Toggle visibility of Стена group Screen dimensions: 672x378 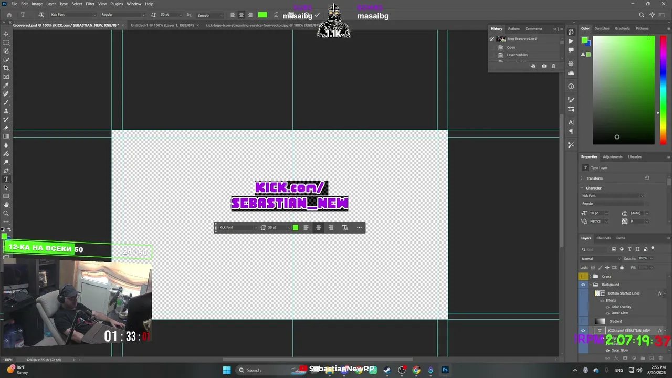click(x=583, y=276)
